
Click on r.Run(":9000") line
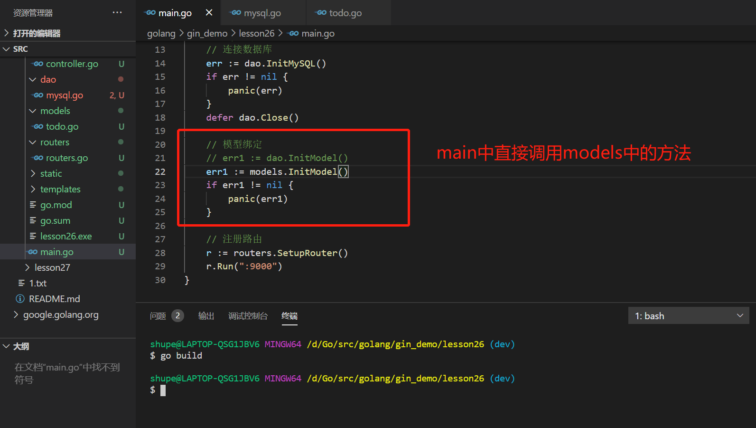(x=244, y=266)
